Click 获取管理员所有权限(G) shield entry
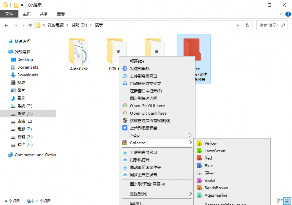The image size is (292, 205). pos(157,120)
